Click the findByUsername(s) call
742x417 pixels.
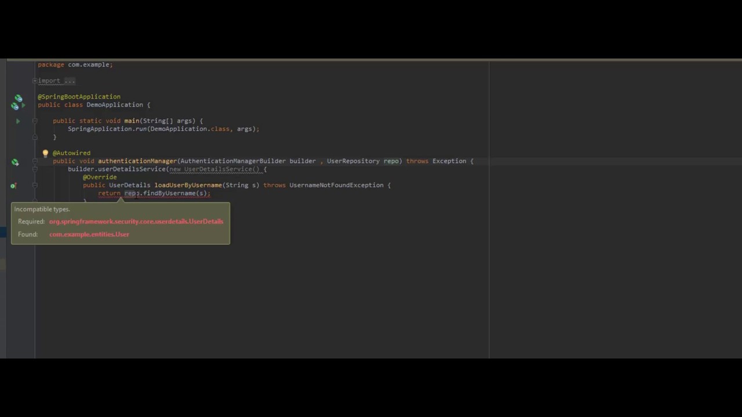pyautogui.click(x=175, y=193)
